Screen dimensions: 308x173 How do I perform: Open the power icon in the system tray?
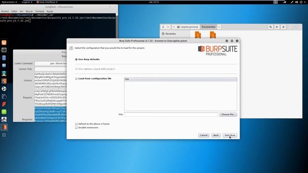[301, 2]
